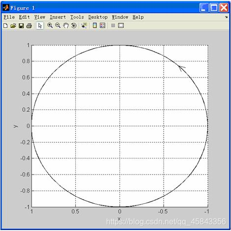Click the x-axis tick label -0.5
This screenshot has width=231, height=231.
(x=163, y=211)
